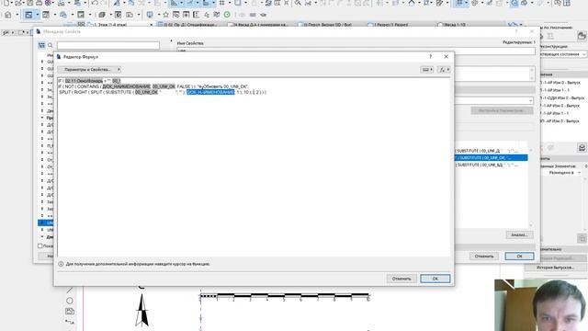Image resolution: width=588 pixels, height=331 pixels.
Task: Click the 3D window cube icon
Action: click(x=102, y=15)
